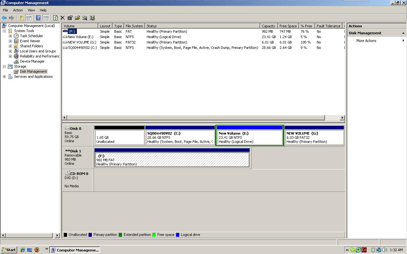Click the magnifier Explore toolbar icon
The width and height of the screenshot is (407, 254).
85,18
